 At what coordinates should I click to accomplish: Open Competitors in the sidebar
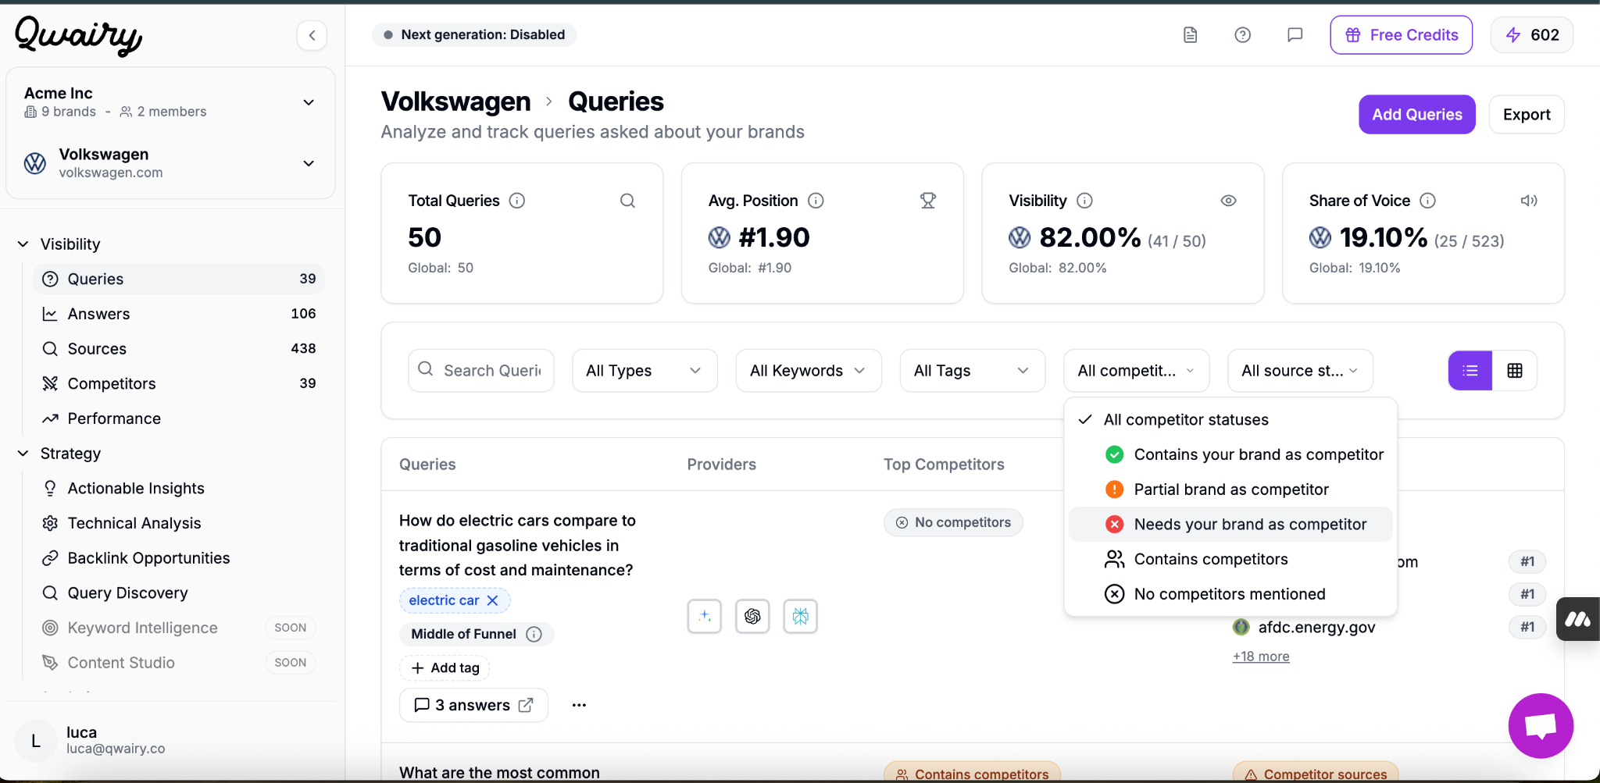point(178,383)
